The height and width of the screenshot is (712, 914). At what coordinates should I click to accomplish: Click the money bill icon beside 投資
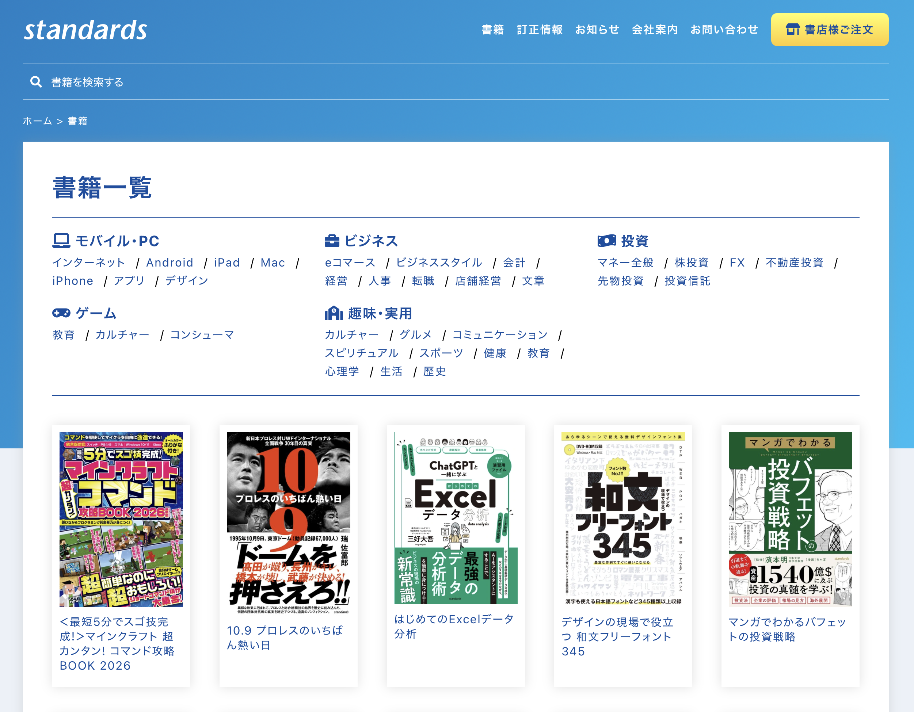coord(606,241)
